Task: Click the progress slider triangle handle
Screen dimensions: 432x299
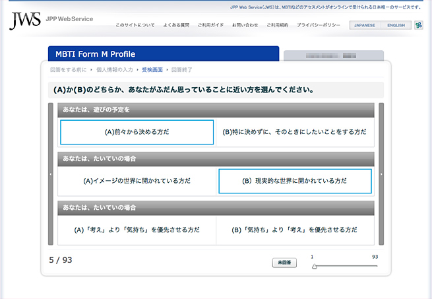Action: click(315, 266)
